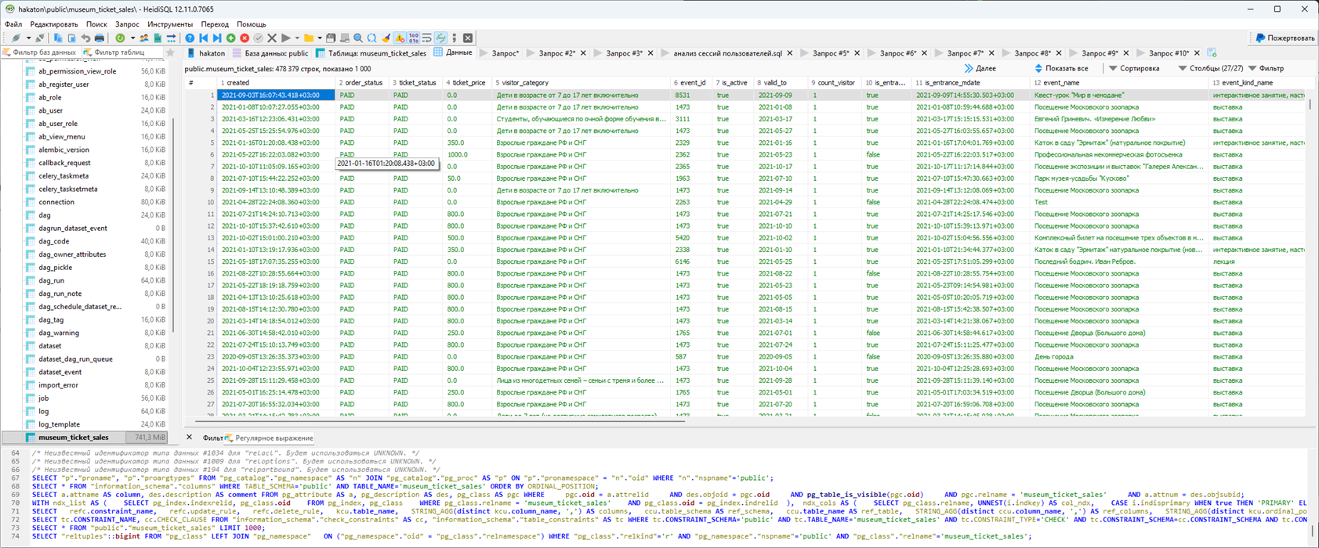This screenshot has width=1319, height=548.
Task: Switch to the Запрос #5* tab
Action: [x=830, y=53]
